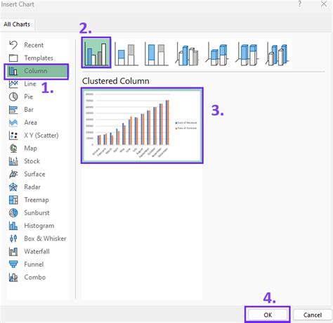Viewport: 333px width, 323px height.
Task: Pick the 100% Stacked Column subtype icon
Action: (x=157, y=53)
